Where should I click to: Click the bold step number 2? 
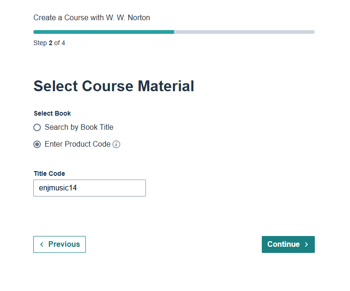coord(51,43)
